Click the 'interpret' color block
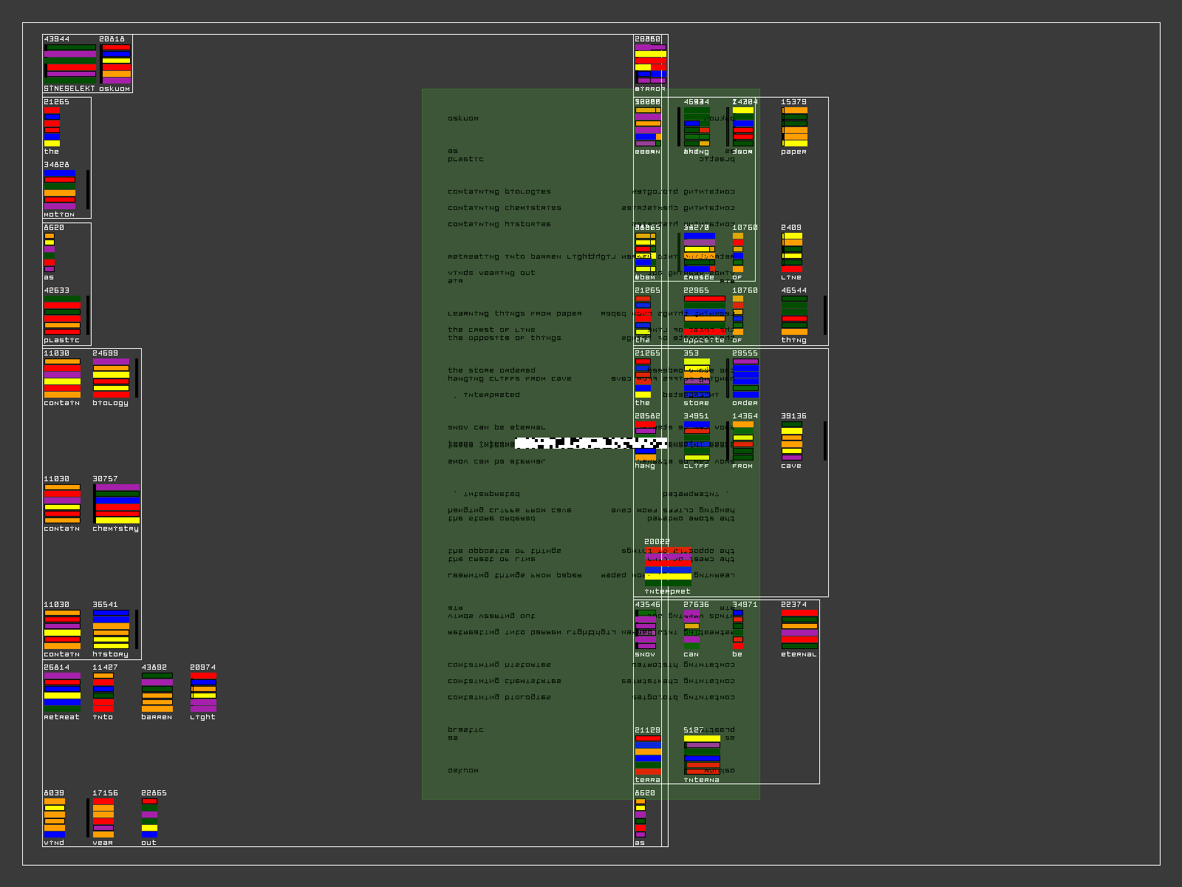This screenshot has width=1182, height=887. (x=668, y=567)
